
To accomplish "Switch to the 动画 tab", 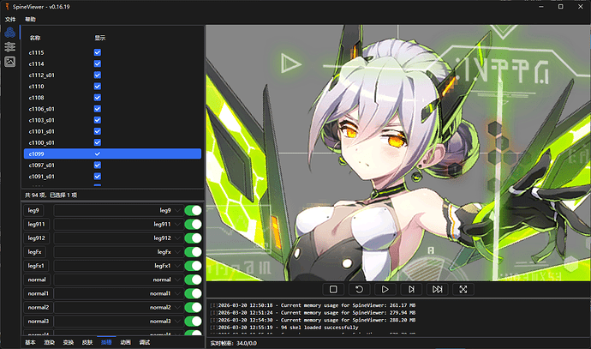I will point(125,342).
